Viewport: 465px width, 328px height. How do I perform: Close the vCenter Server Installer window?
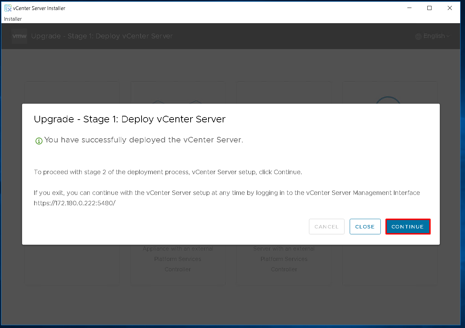(450, 8)
